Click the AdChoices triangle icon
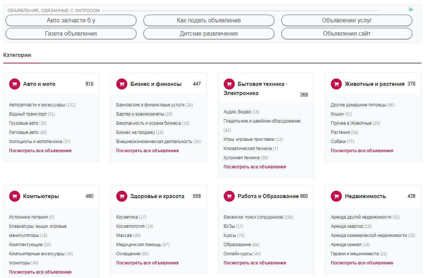Viewport: 424px width, 278px height. [x=411, y=10]
